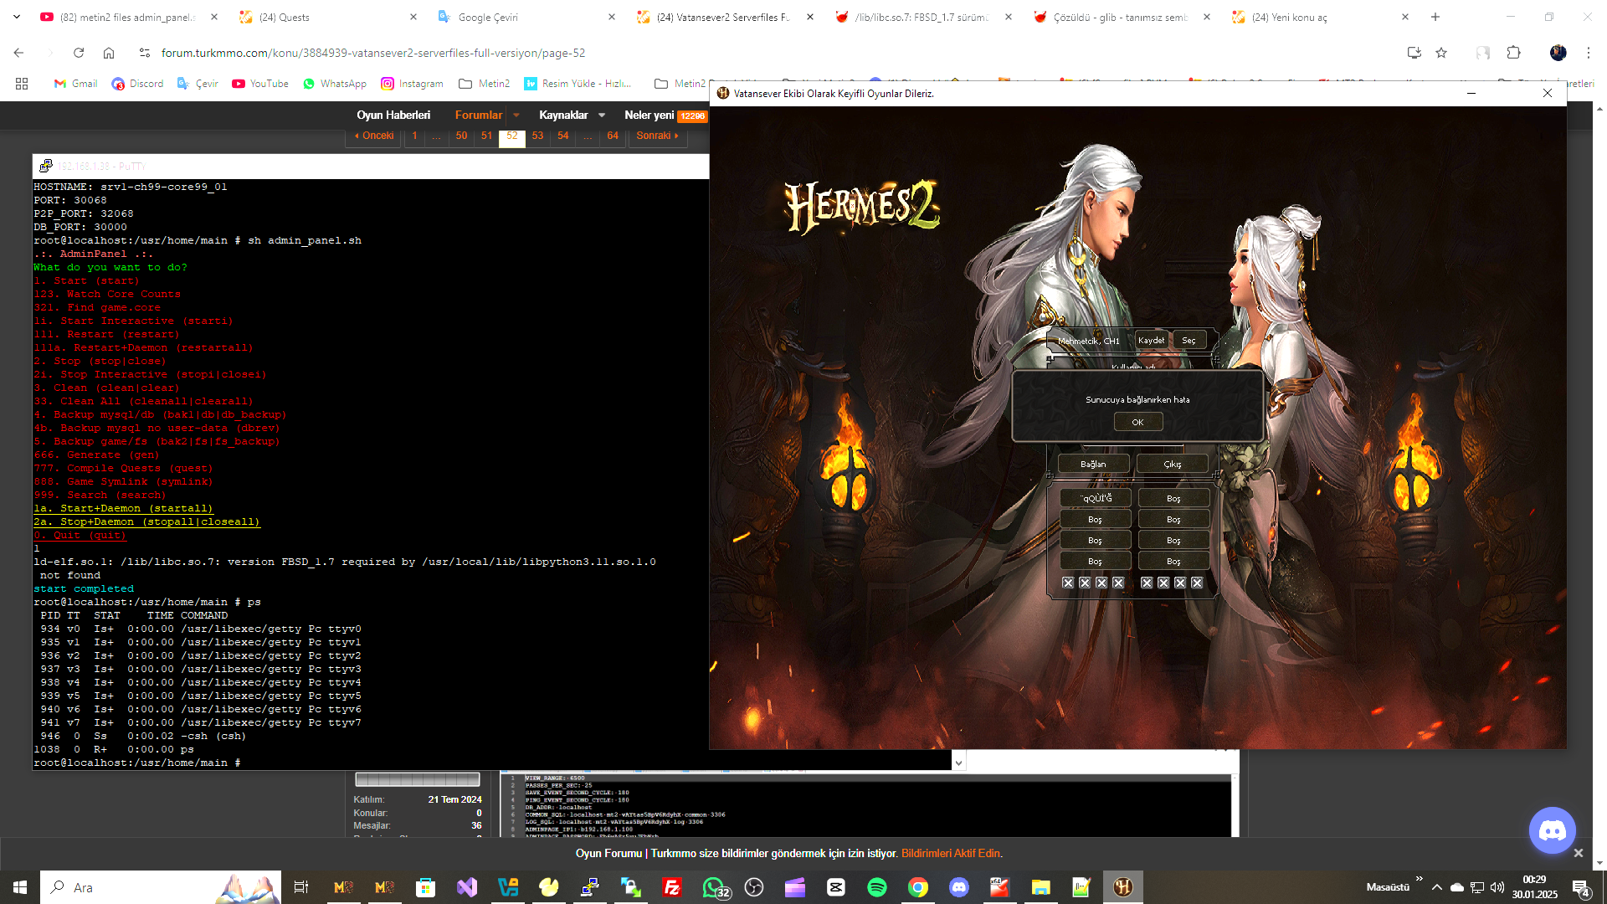Show hidden system tray icons
1607x904 pixels.
point(1437,887)
